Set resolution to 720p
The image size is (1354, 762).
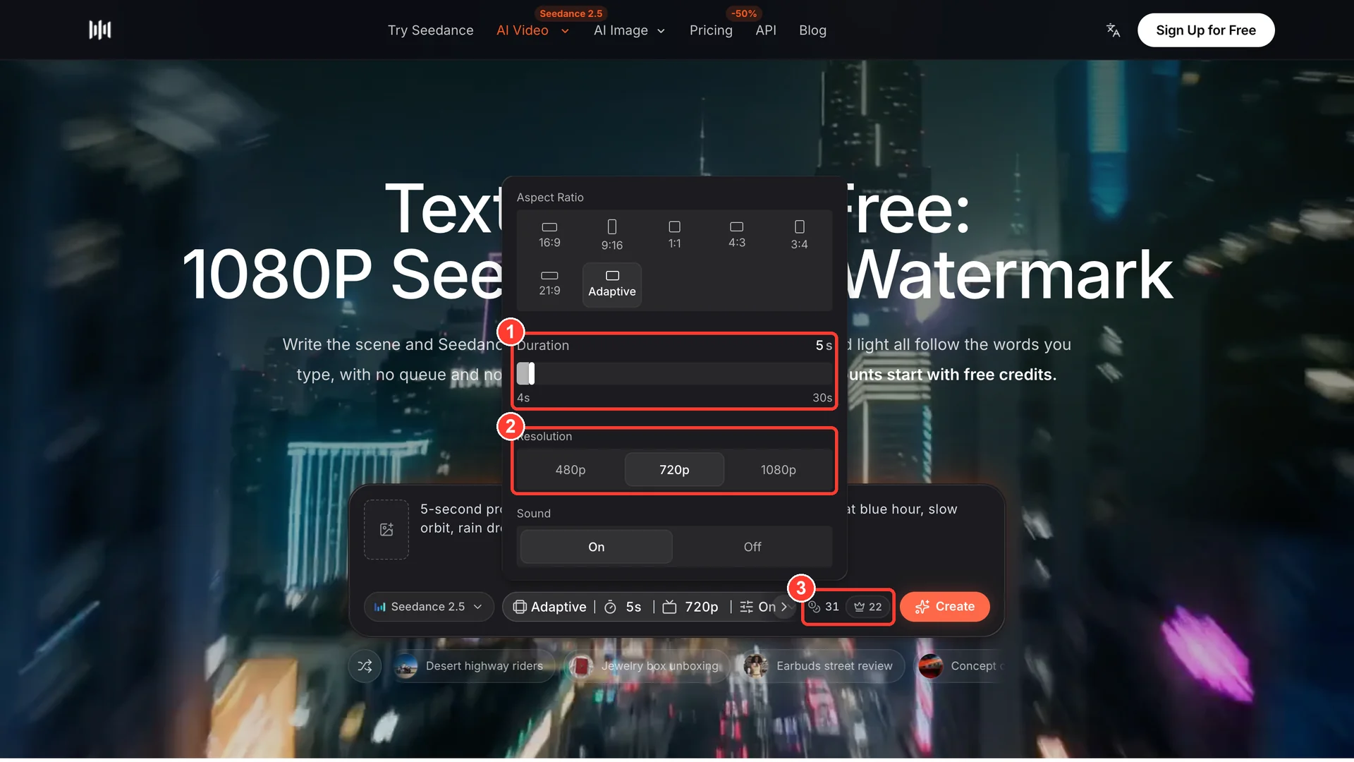coord(674,470)
